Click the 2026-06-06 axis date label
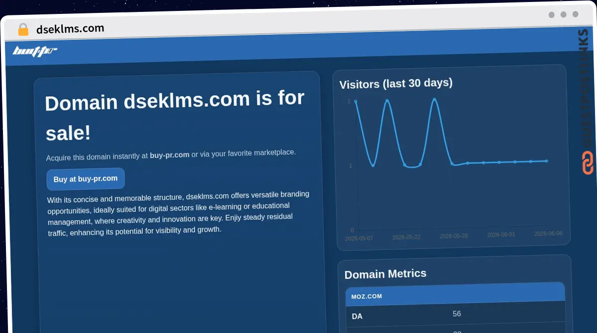The height and width of the screenshot is (333, 597). pos(548,234)
